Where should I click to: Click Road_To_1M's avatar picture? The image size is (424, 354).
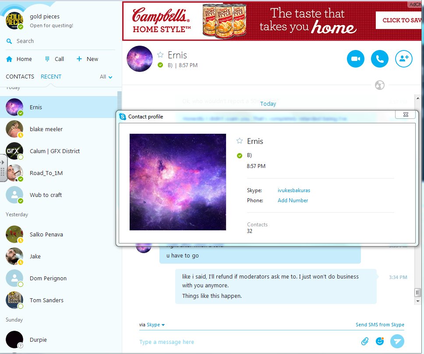point(14,173)
